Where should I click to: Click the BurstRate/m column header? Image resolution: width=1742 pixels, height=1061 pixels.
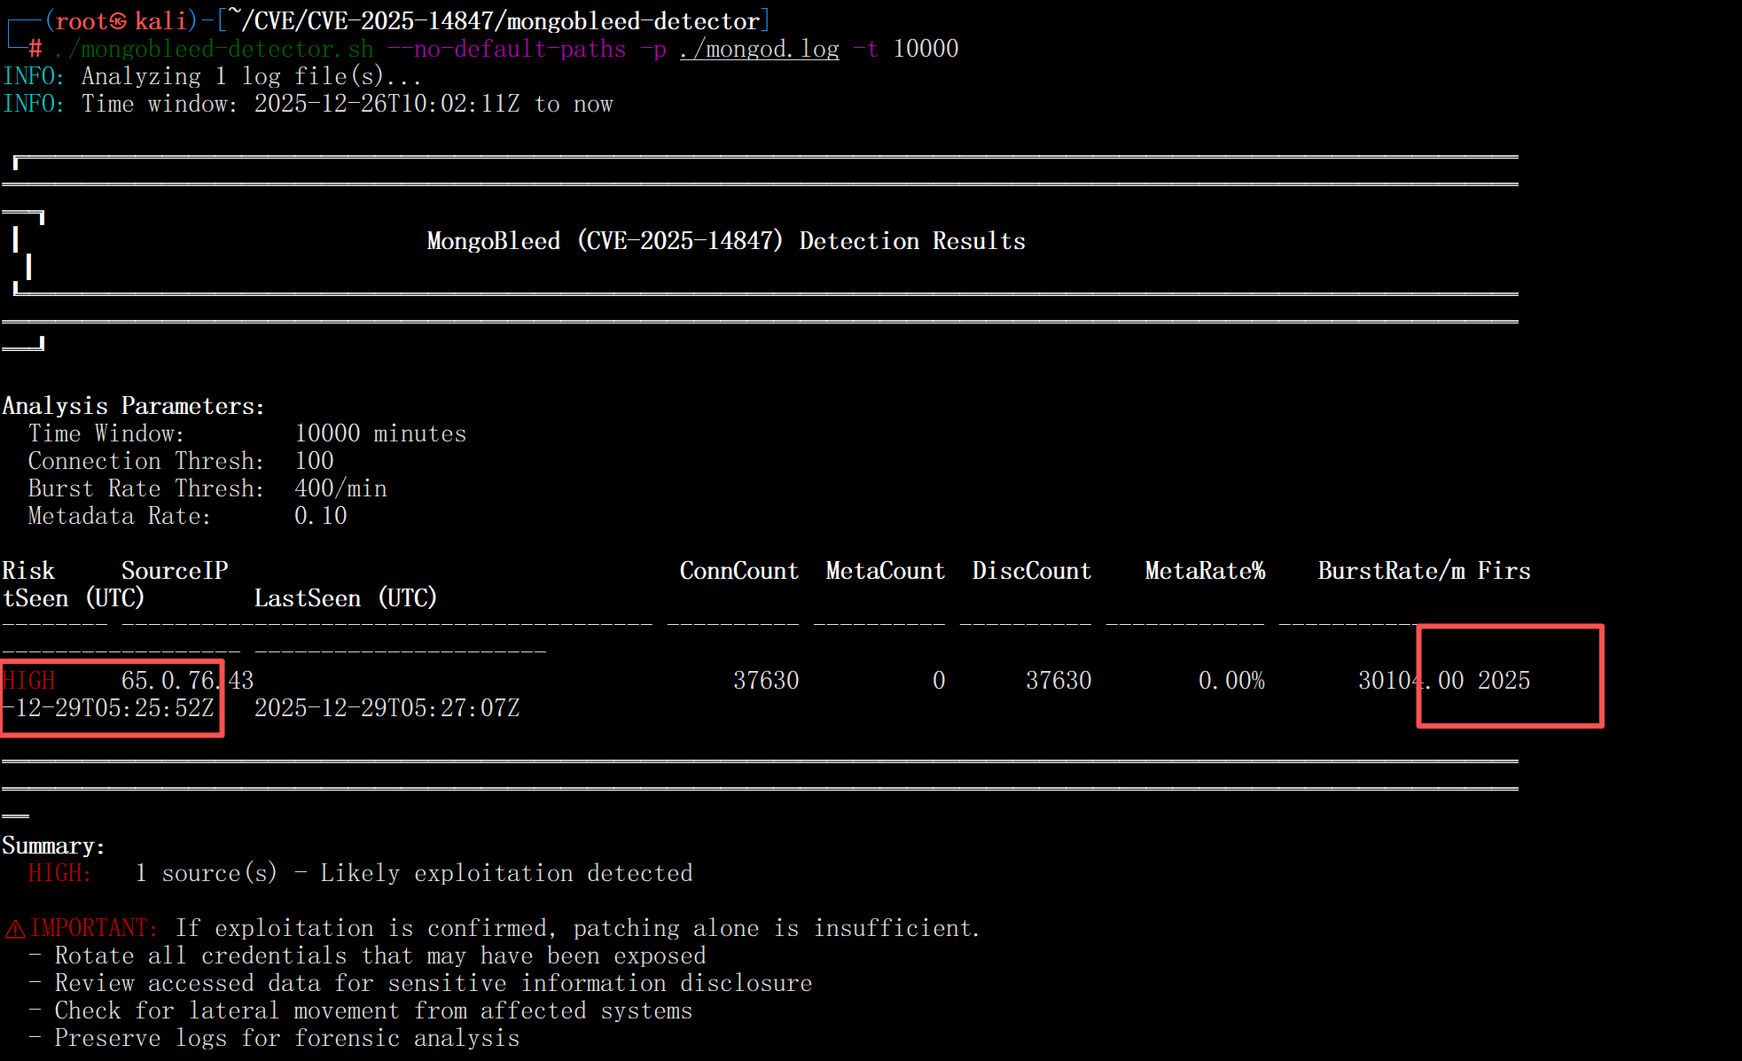click(1391, 571)
